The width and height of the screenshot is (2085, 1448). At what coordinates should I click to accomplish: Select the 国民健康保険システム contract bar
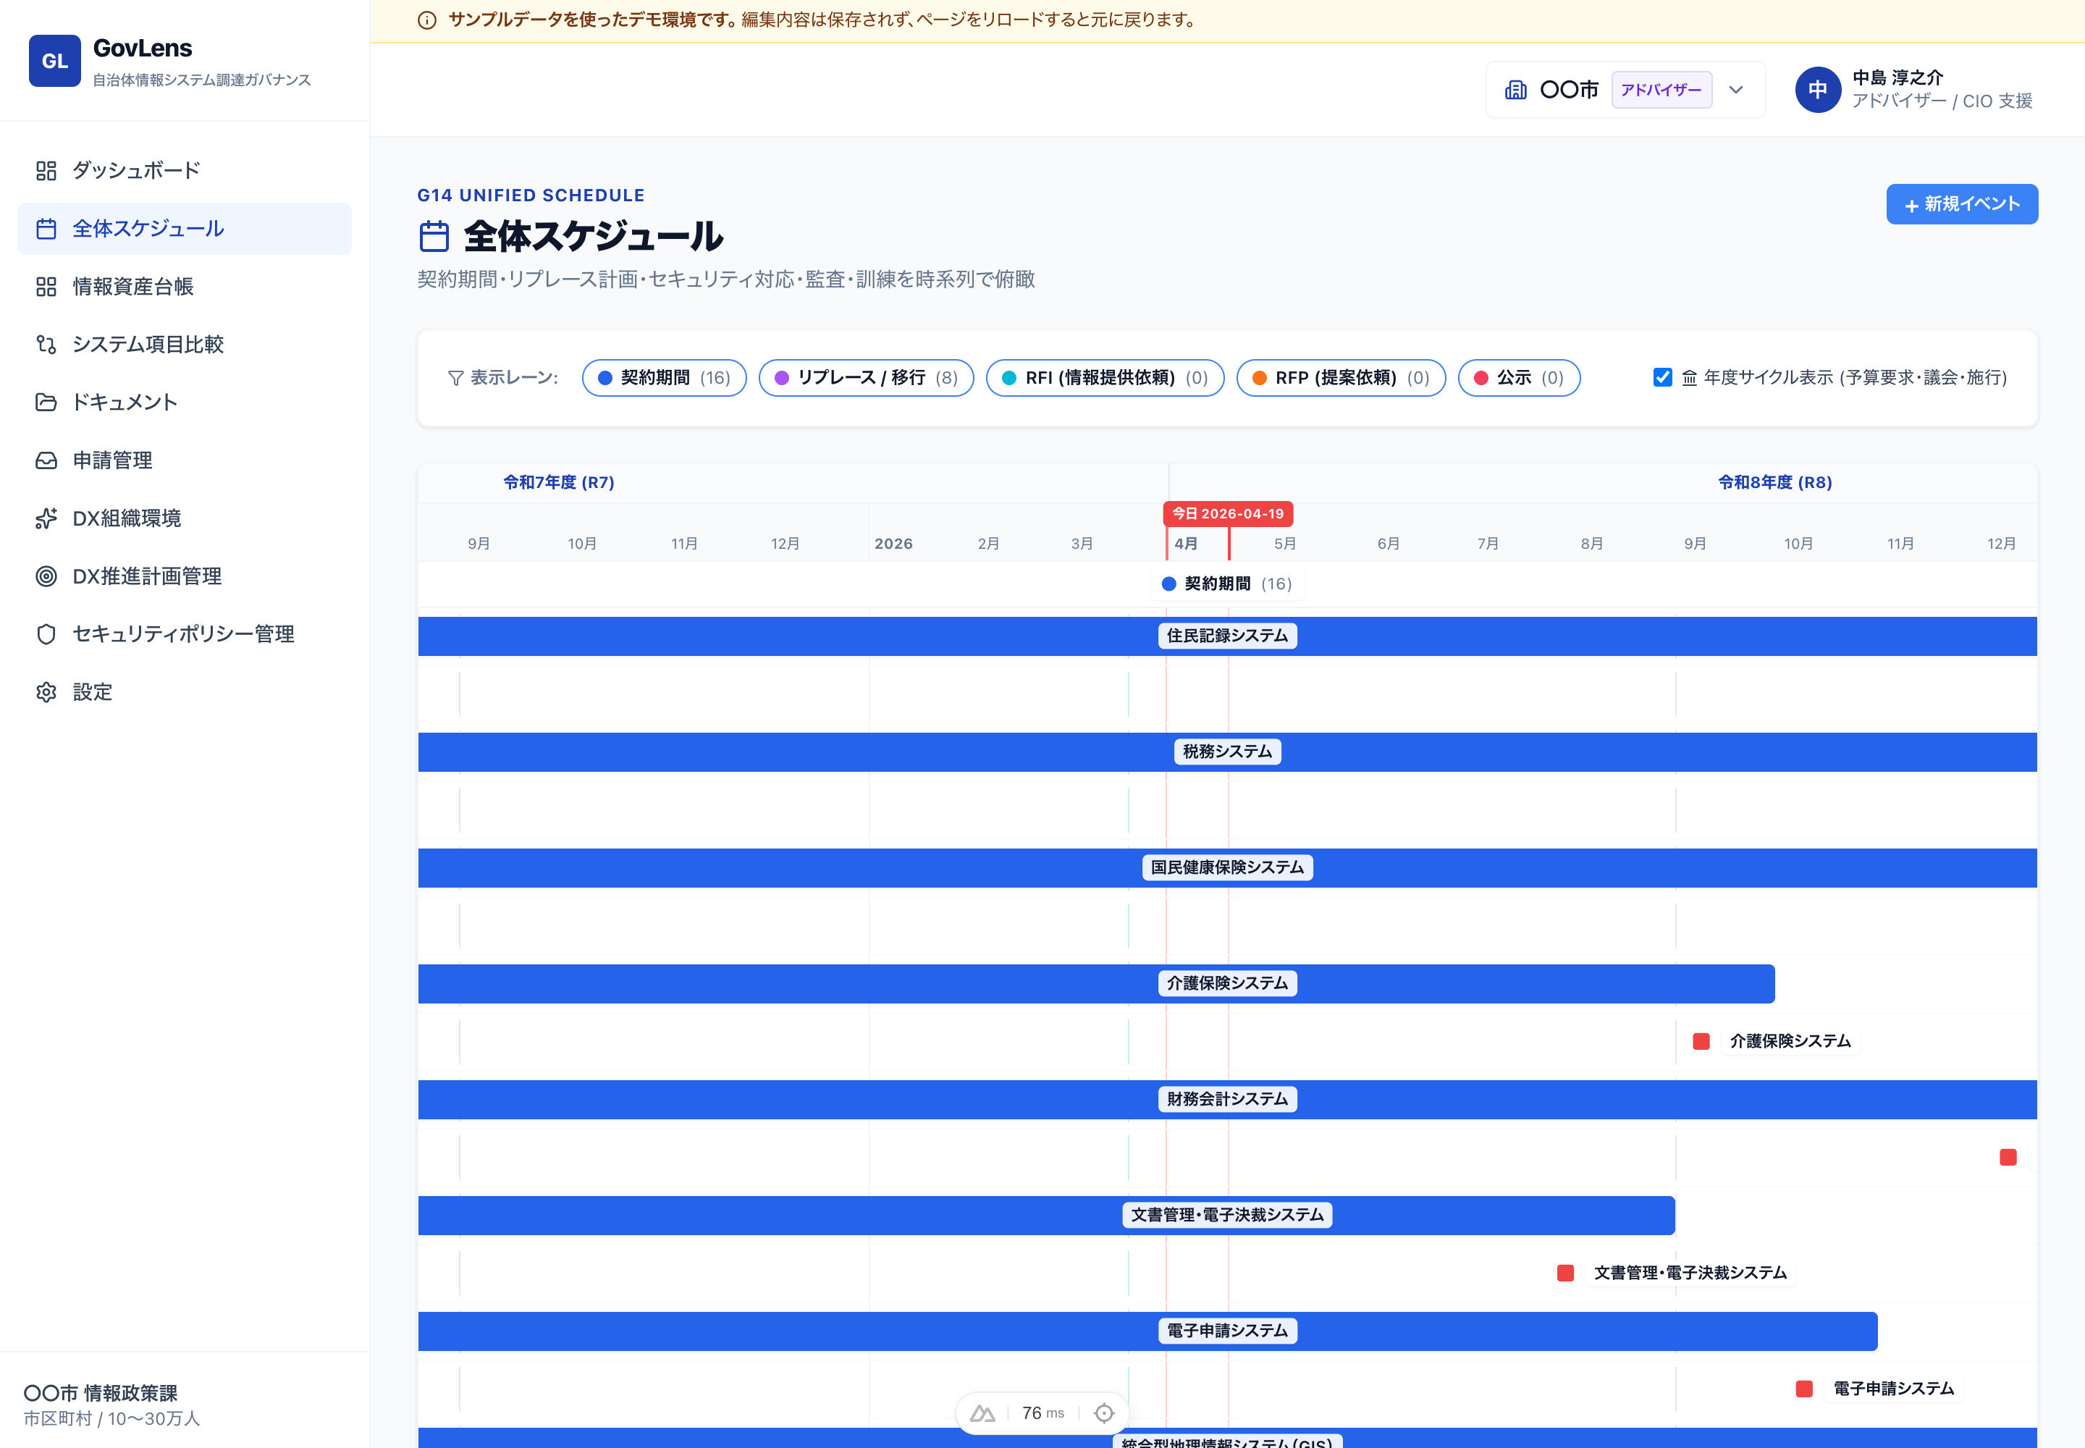(x=1226, y=868)
